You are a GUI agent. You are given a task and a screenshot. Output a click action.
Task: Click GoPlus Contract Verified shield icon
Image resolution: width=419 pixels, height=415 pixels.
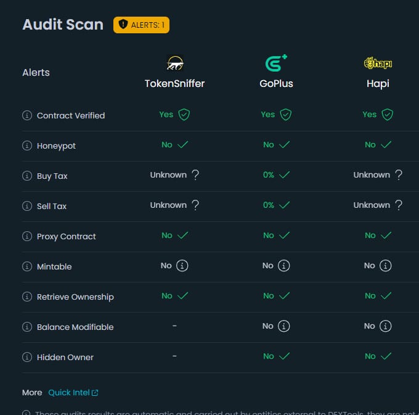click(285, 115)
